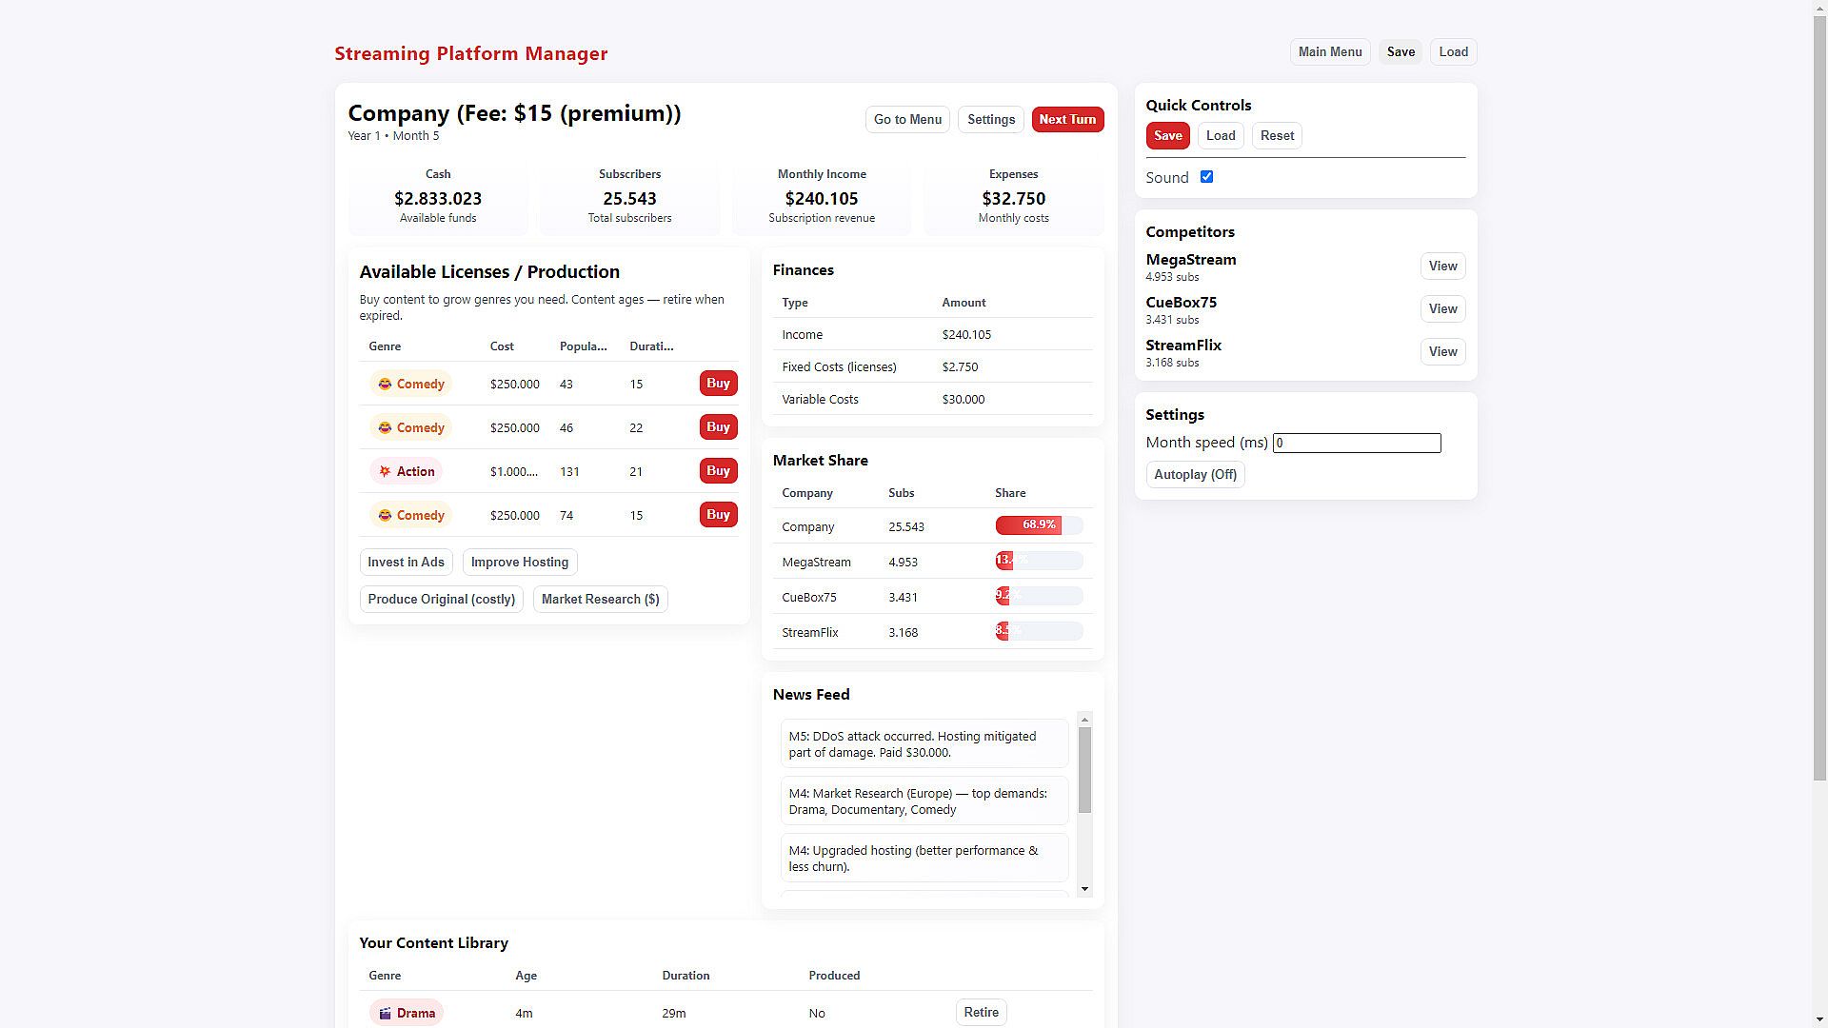
Task: Click the Drama genre clapperboard icon
Action: [385, 1014]
